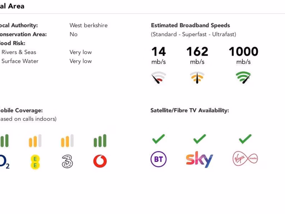Click the green ultrafast speed gauge icon
This screenshot has height=214, width=285.
tap(243, 77)
